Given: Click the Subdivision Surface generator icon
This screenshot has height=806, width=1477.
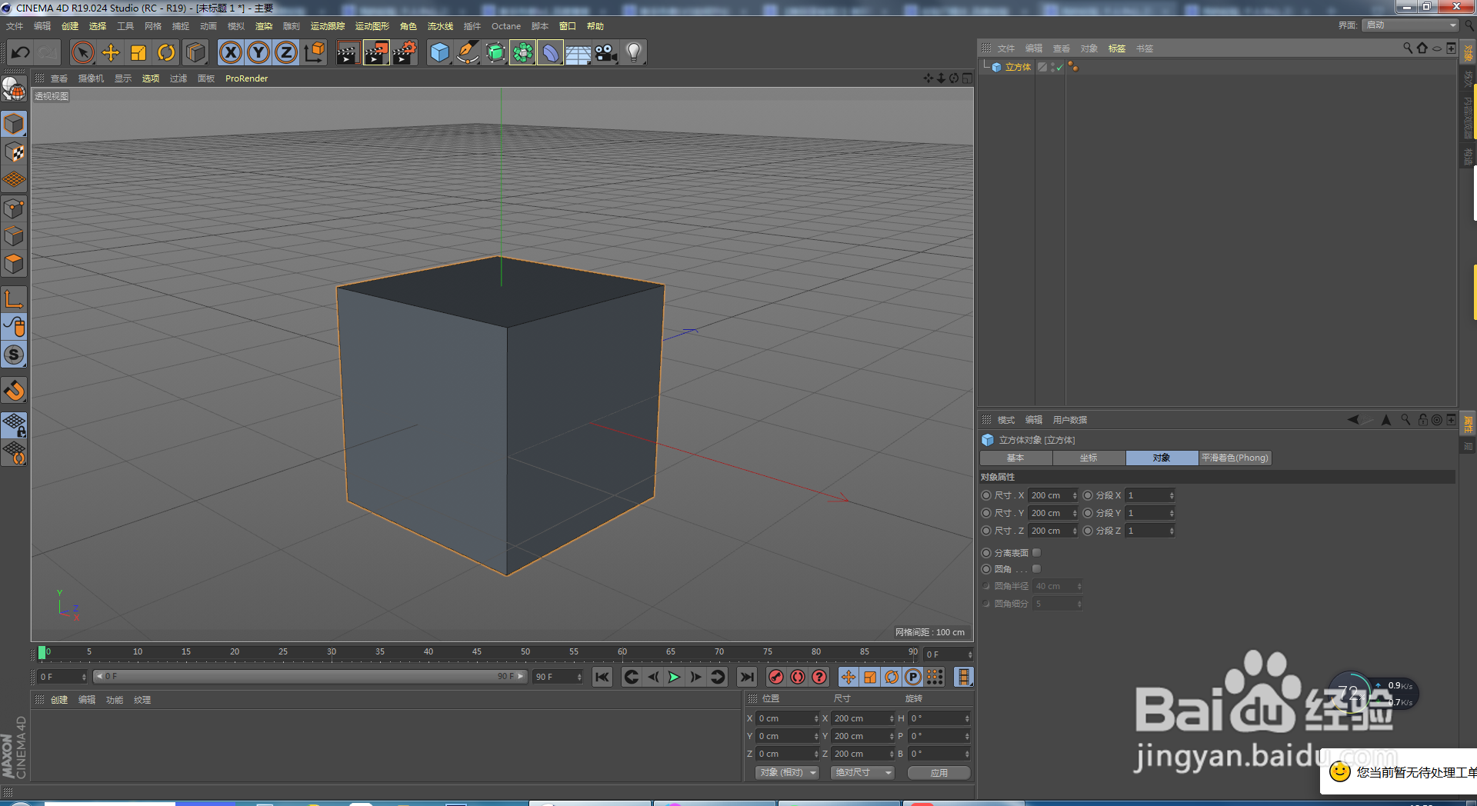Looking at the screenshot, I should coord(495,52).
